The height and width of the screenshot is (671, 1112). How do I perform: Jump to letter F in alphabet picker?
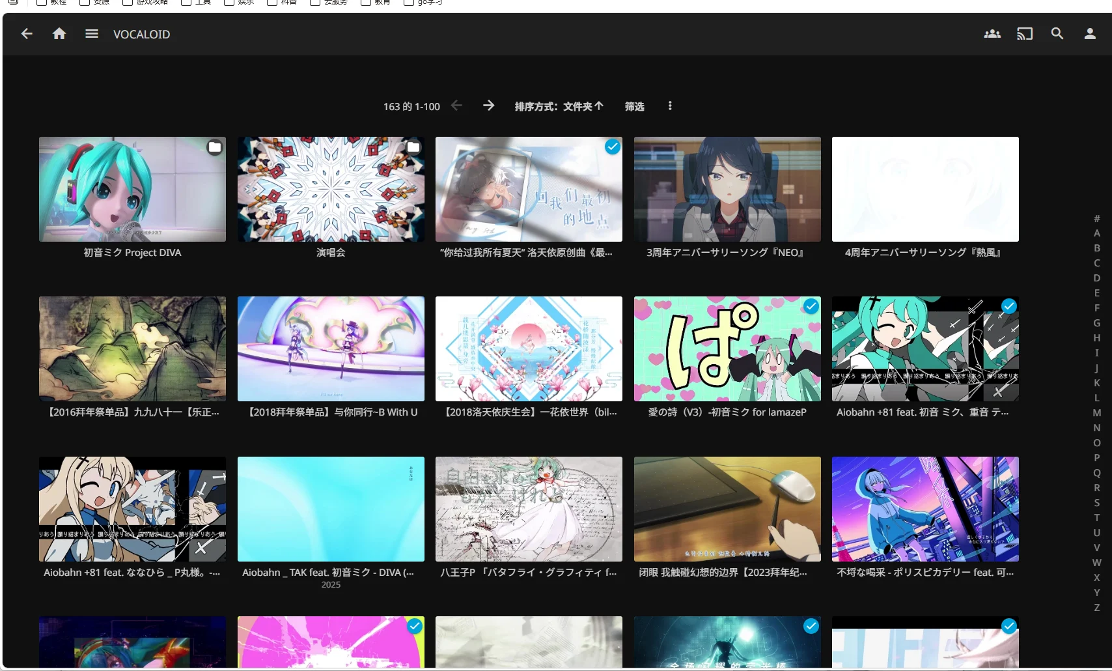(x=1097, y=308)
